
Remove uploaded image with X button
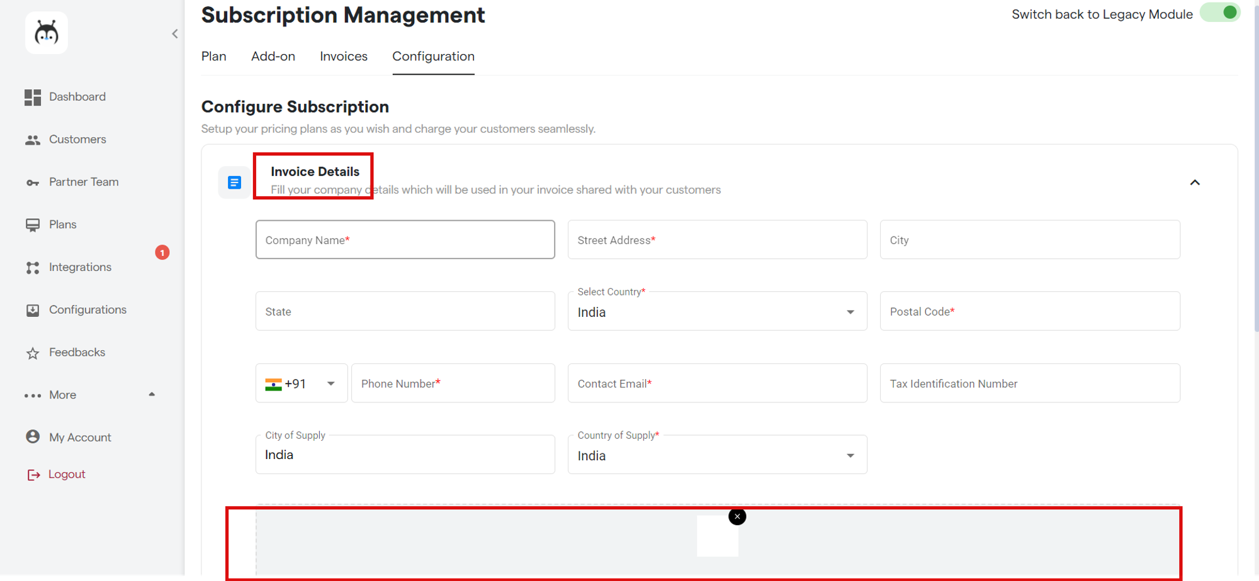(x=737, y=517)
